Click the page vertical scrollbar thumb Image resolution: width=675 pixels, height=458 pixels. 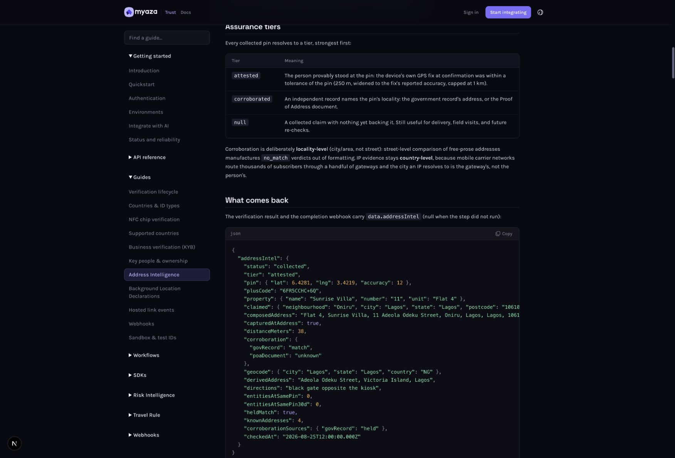(x=673, y=63)
